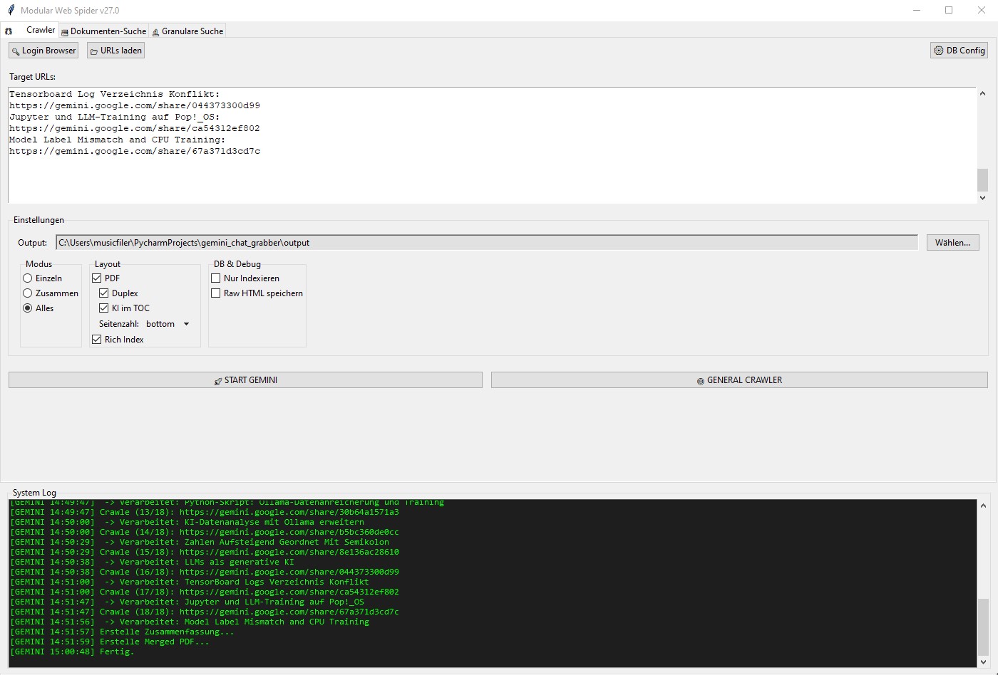Launch the GENERAL CRAWLER globe button
Screen dimensions: 998x675
tap(739, 380)
